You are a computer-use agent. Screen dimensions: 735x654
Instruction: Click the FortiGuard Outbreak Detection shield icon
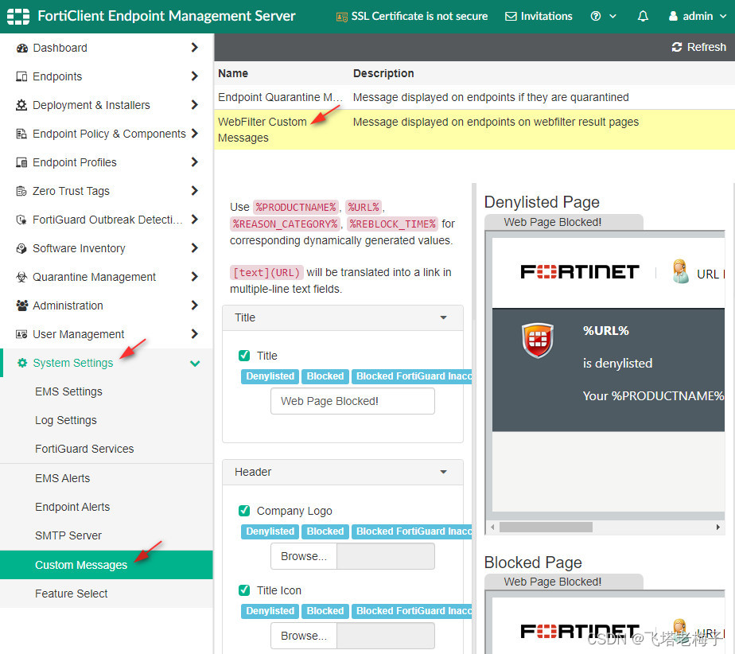click(21, 220)
